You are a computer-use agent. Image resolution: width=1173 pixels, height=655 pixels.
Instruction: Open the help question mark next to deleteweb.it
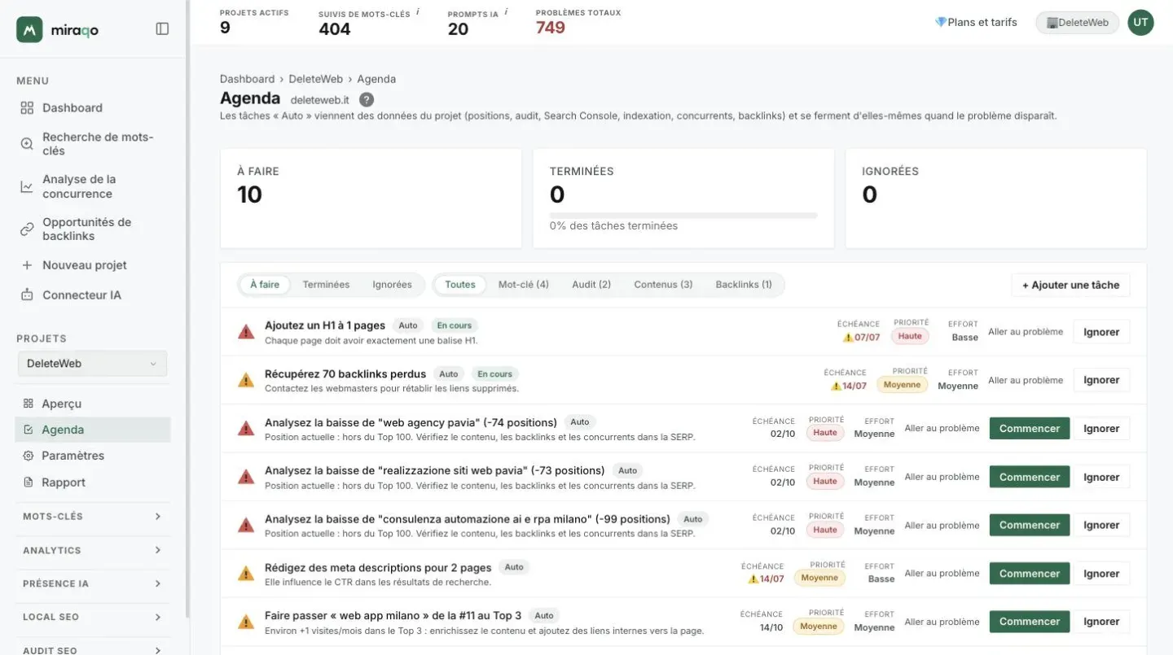(x=367, y=99)
